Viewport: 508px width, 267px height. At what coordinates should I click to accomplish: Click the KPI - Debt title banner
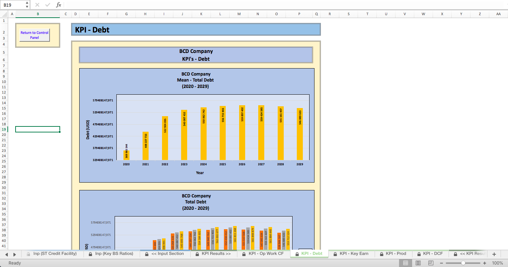click(196, 30)
